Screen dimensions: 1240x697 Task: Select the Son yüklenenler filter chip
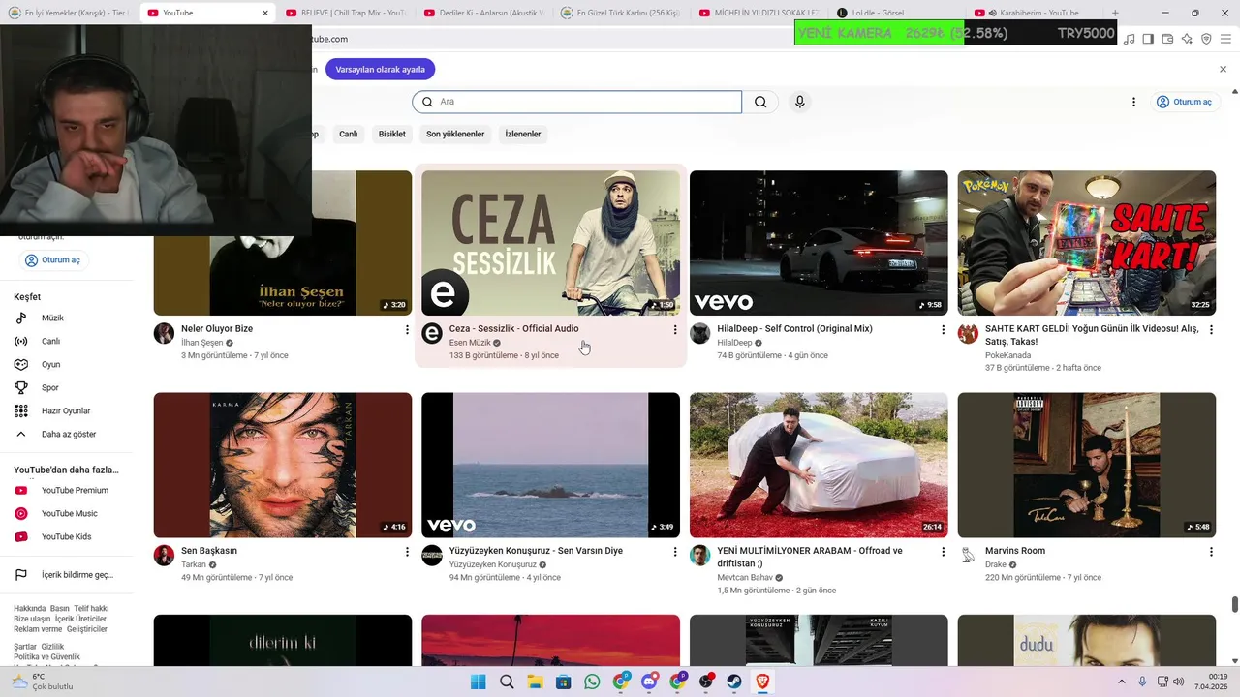455,134
